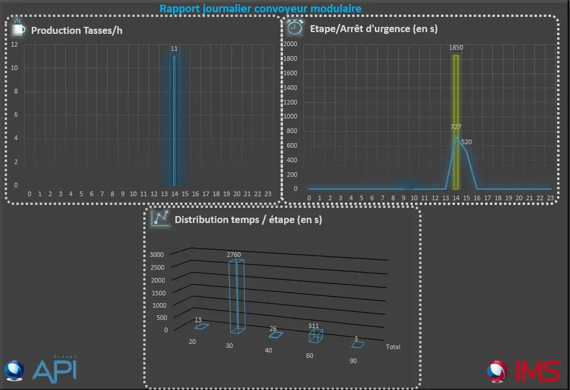Click the 2760 data label

(234, 255)
